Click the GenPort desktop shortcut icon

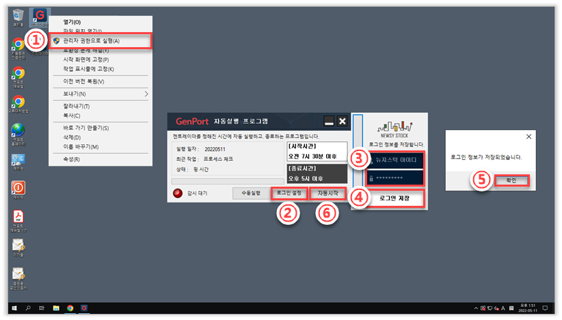click(x=41, y=15)
